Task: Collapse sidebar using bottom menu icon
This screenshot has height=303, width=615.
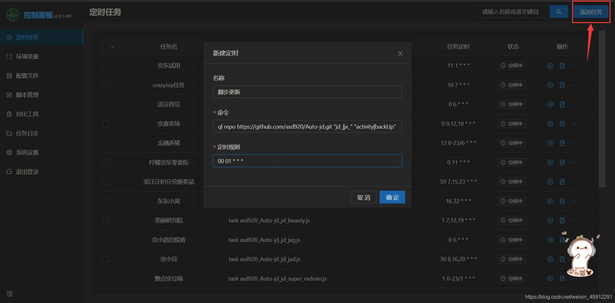Action: [10, 294]
